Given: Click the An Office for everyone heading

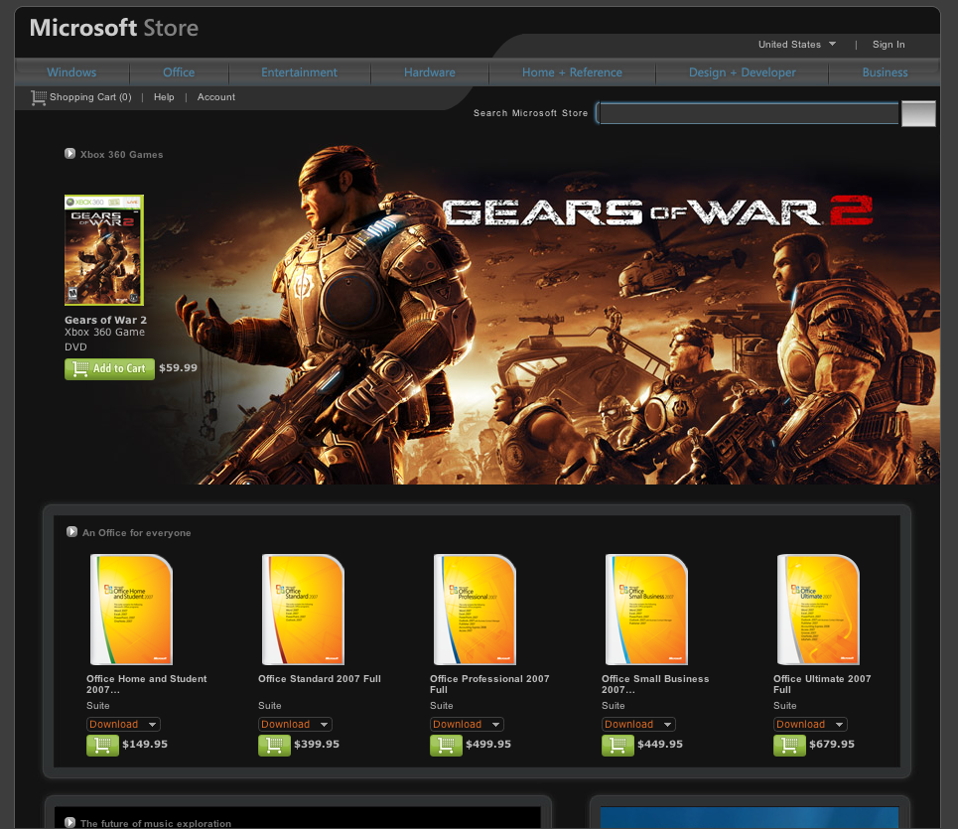Looking at the screenshot, I should pyautogui.click(x=137, y=533).
